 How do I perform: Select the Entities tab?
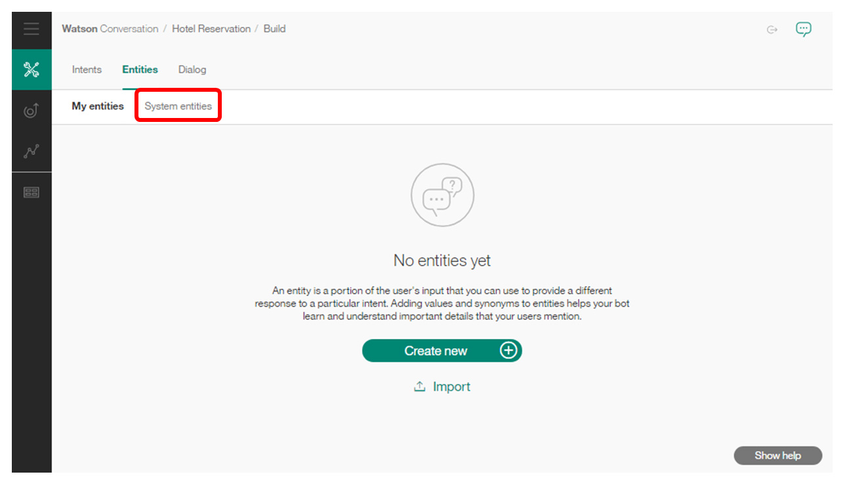[x=140, y=69]
